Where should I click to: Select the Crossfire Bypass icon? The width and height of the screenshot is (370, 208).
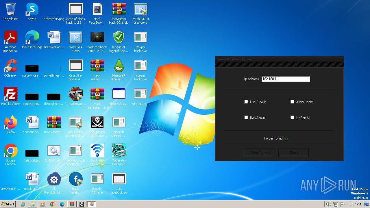click(x=75, y=70)
